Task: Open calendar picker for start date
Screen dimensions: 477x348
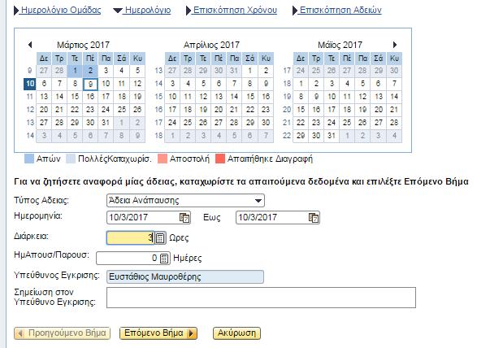Action: pyautogui.click(x=184, y=218)
